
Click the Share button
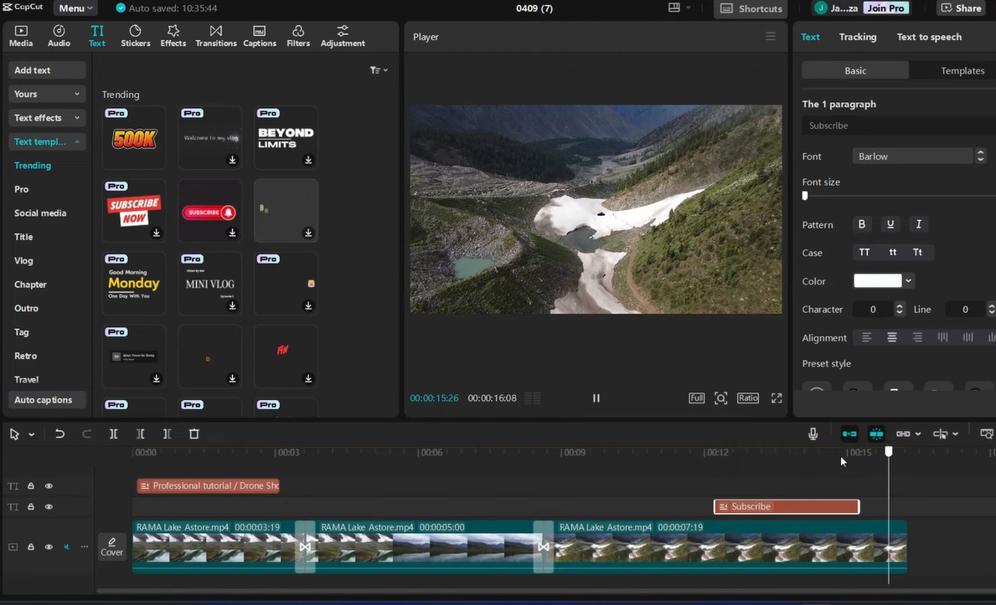click(961, 8)
